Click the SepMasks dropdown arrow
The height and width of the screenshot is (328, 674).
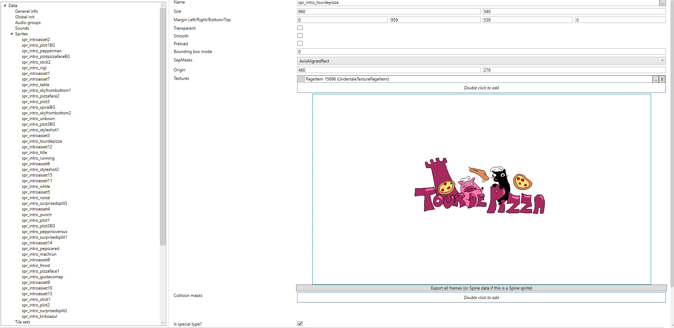pyautogui.click(x=662, y=60)
